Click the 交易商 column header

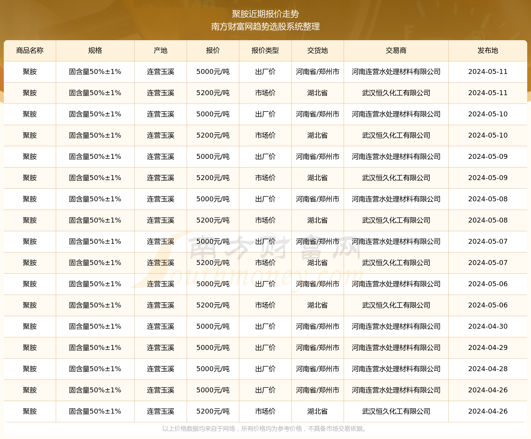pyautogui.click(x=396, y=50)
